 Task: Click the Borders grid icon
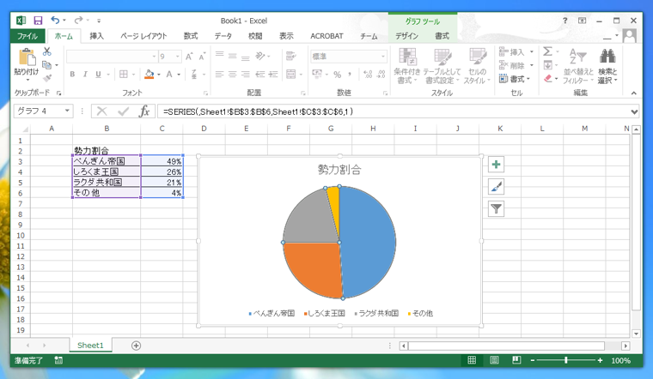point(123,74)
